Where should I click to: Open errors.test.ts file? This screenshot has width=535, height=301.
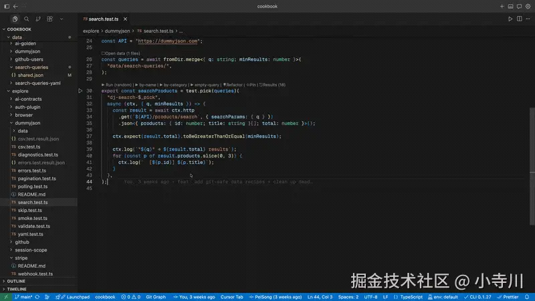31,171
